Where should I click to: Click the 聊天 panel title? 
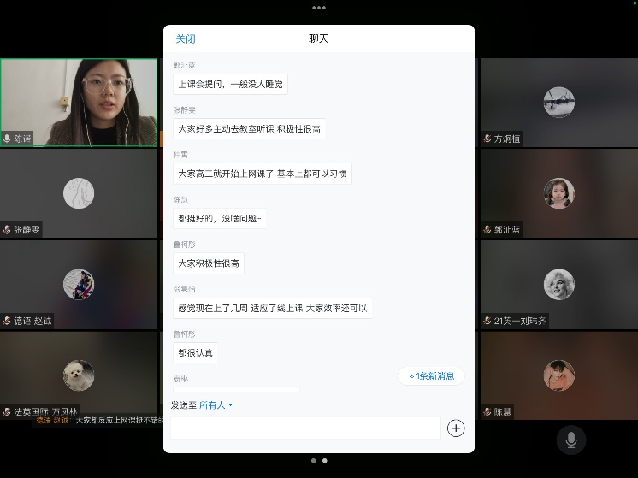point(319,38)
